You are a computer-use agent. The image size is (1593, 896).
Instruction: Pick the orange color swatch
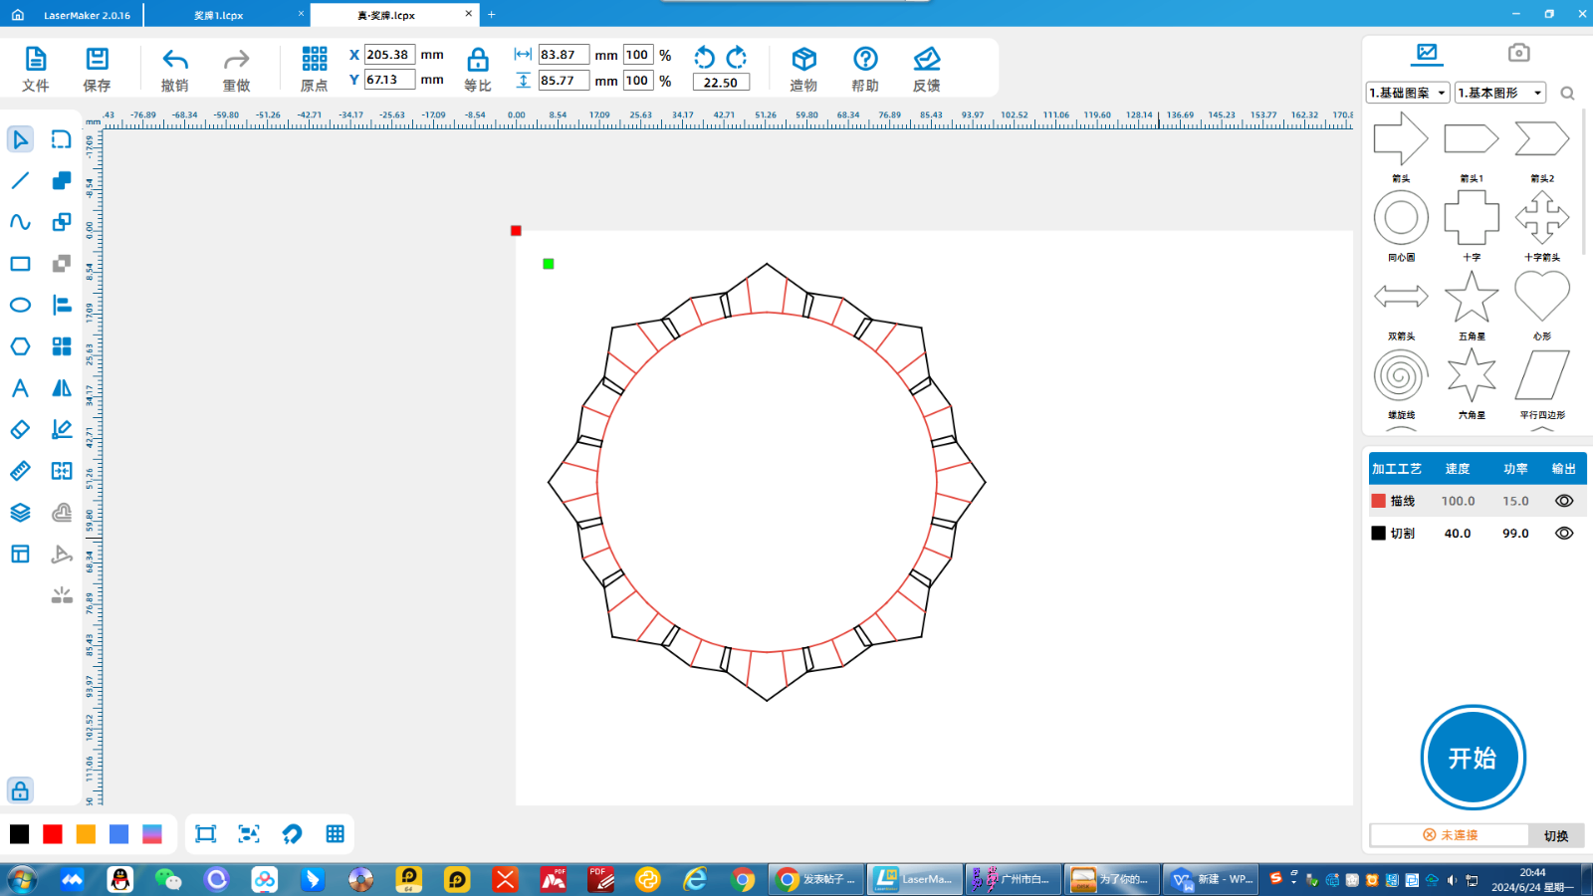86,834
